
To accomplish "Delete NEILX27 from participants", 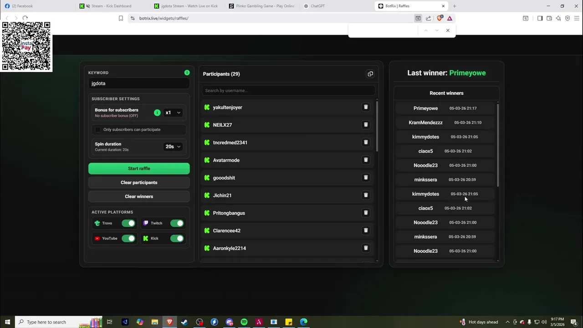I will click(366, 125).
